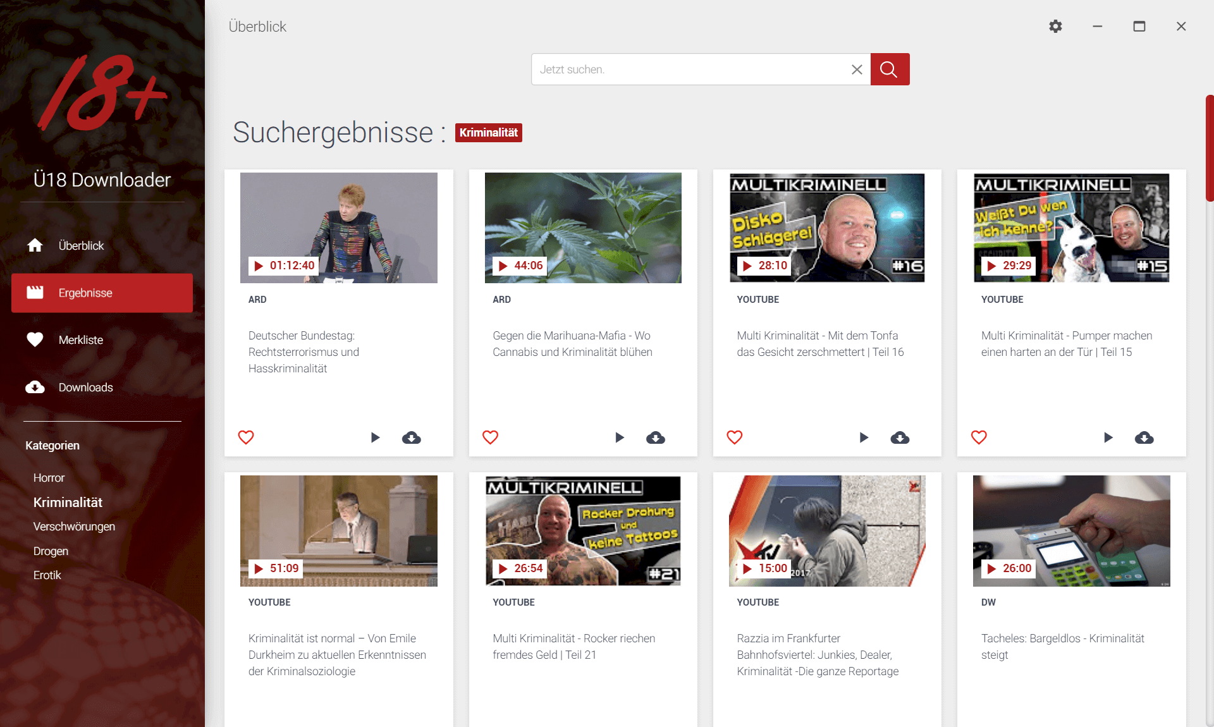The height and width of the screenshot is (727, 1214).
Task: Go to Merkliste in the sidebar
Action: (x=80, y=340)
